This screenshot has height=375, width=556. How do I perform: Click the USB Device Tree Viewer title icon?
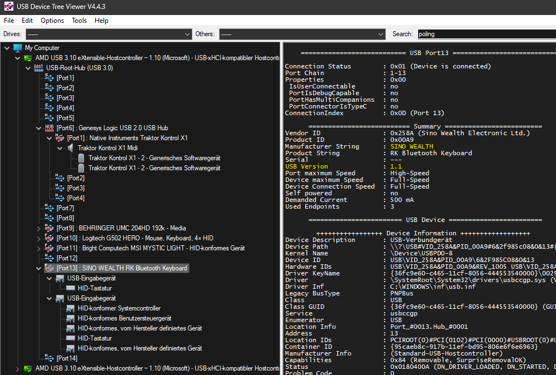(x=8, y=6)
